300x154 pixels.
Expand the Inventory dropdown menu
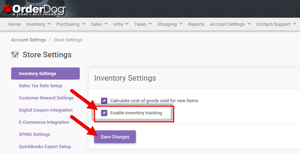[38, 24]
